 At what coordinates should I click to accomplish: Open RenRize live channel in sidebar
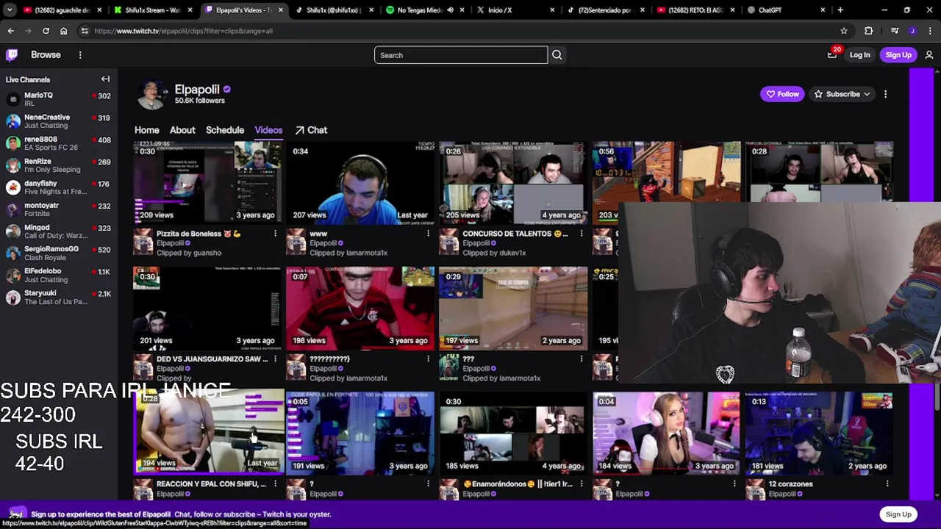pos(58,165)
